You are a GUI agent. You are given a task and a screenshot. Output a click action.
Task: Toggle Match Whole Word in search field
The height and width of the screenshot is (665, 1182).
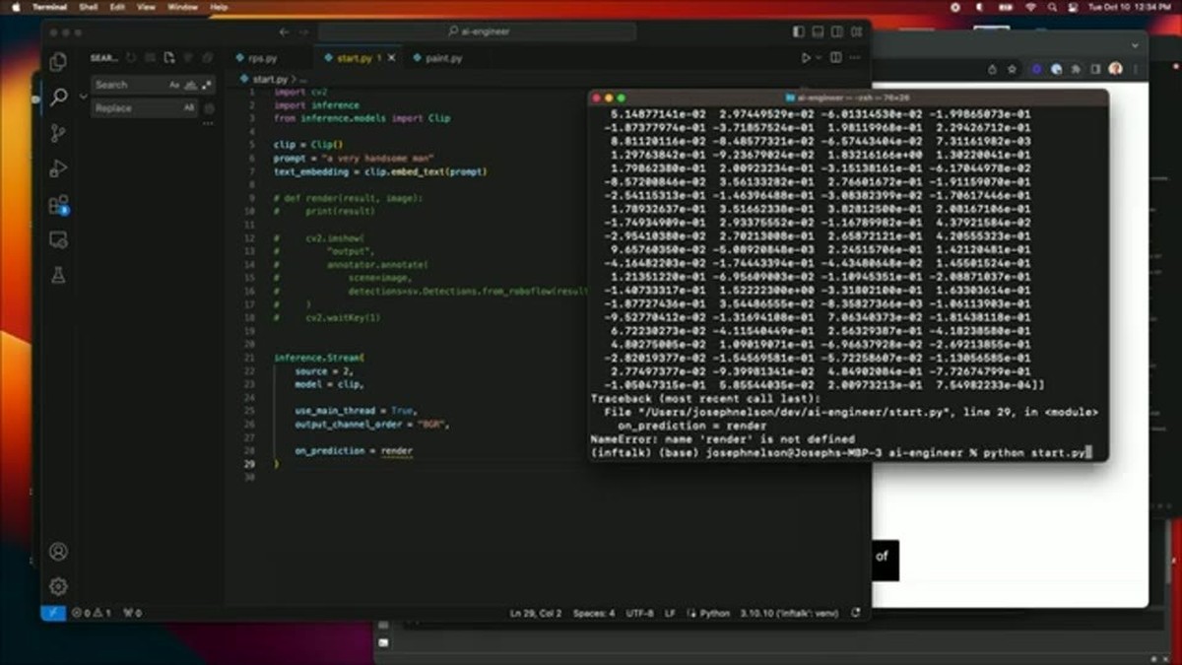189,85
